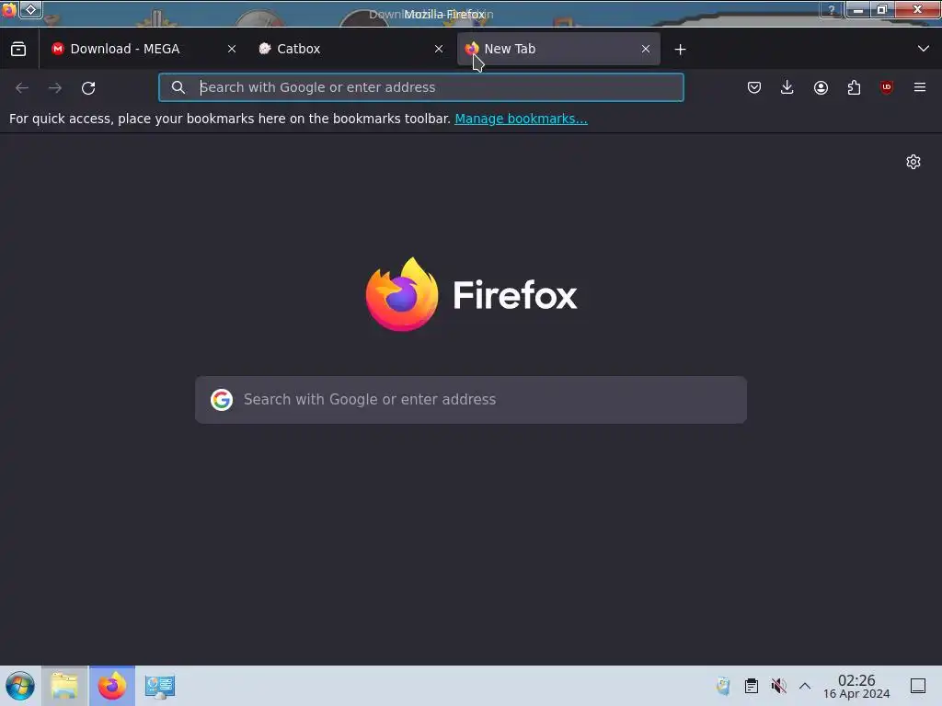Screen dimensions: 942x706
Task: Reload the current page
Action: click(x=88, y=87)
